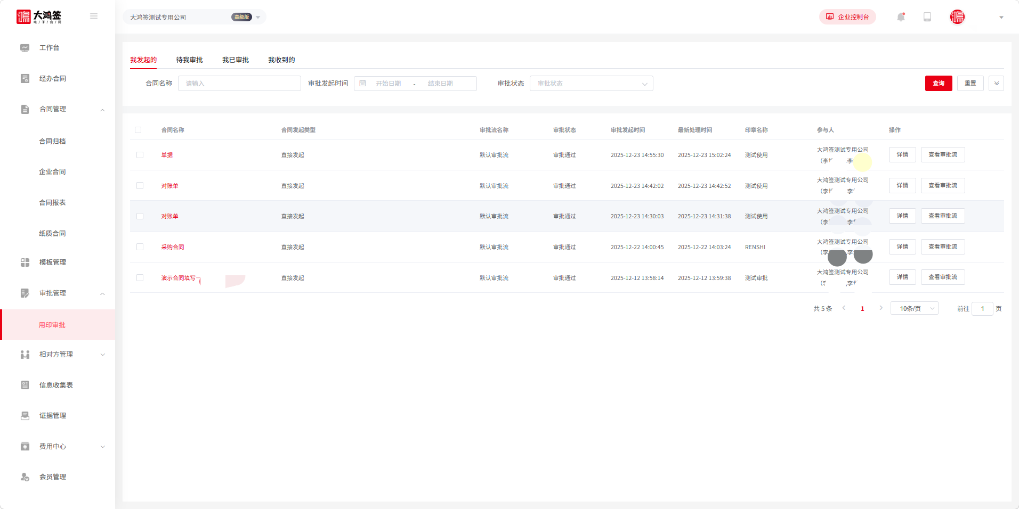Open the 10条/页 page size dropdown
This screenshot has height=509, width=1019.
[x=914, y=309]
